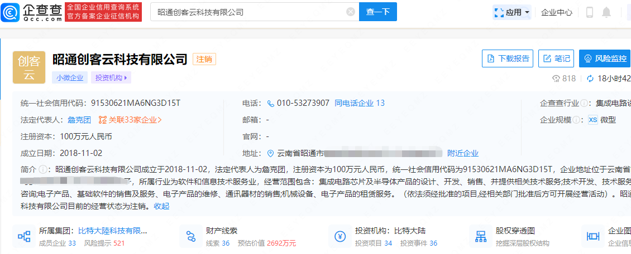Image resolution: width=631 pixels, height=254 pixels.
Task: Open legal representative 詹克团 link
Action: (x=79, y=120)
